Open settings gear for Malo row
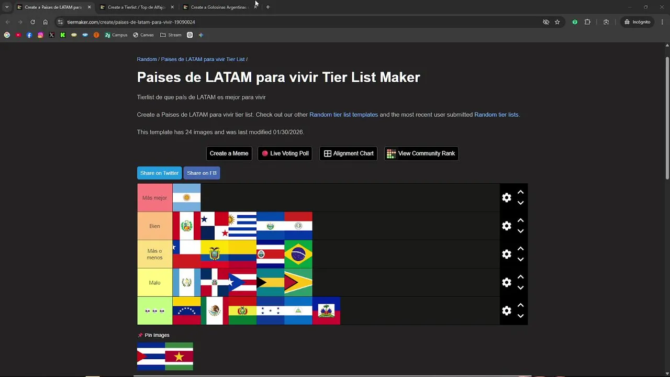Image resolution: width=670 pixels, height=377 pixels. click(506, 282)
